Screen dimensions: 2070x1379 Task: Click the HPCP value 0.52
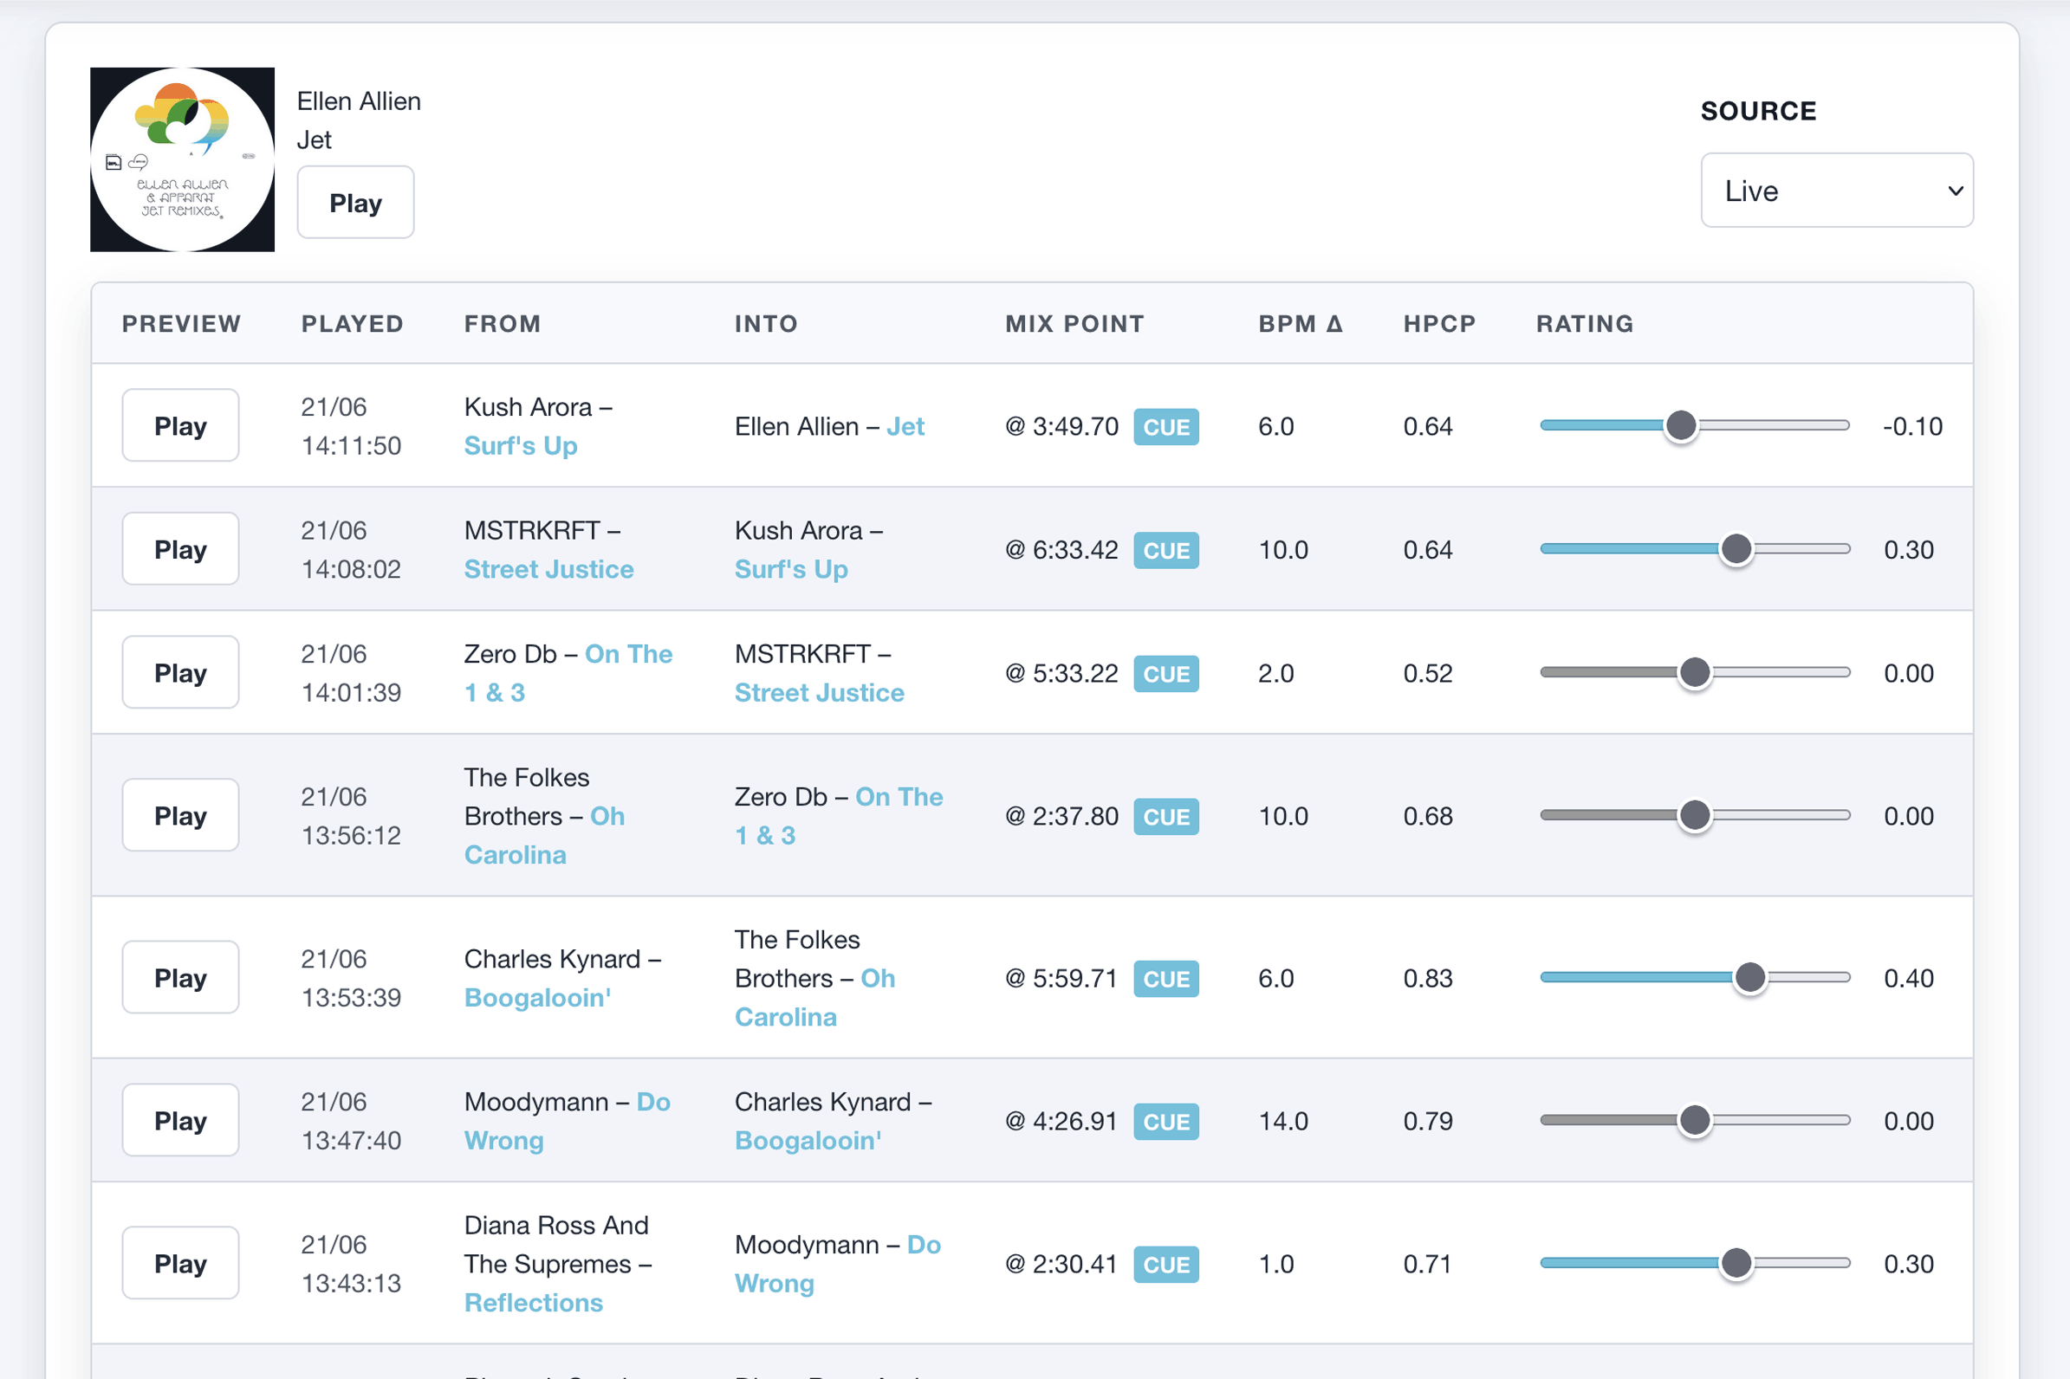coord(1428,674)
